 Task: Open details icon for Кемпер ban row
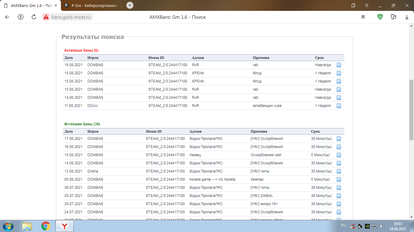coord(339,179)
